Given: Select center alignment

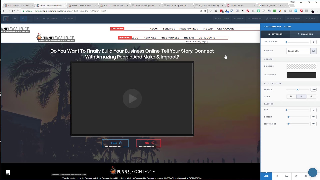Looking at the screenshot, I should 301,96.
